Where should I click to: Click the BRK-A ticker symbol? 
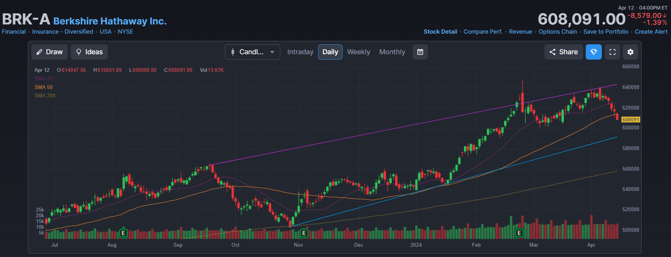pyautogui.click(x=26, y=19)
